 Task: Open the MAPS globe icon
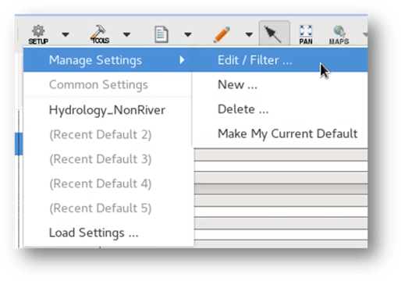(339, 35)
